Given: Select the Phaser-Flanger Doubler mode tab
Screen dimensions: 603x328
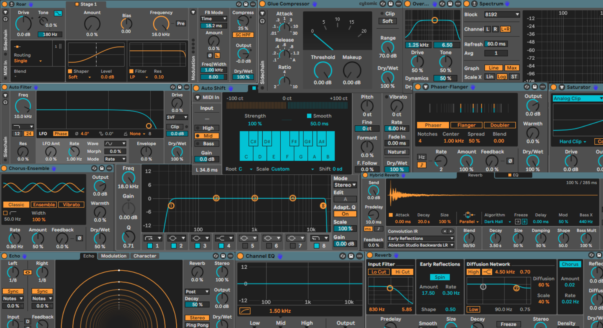Looking at the screenshot, I should coord(499,125).
